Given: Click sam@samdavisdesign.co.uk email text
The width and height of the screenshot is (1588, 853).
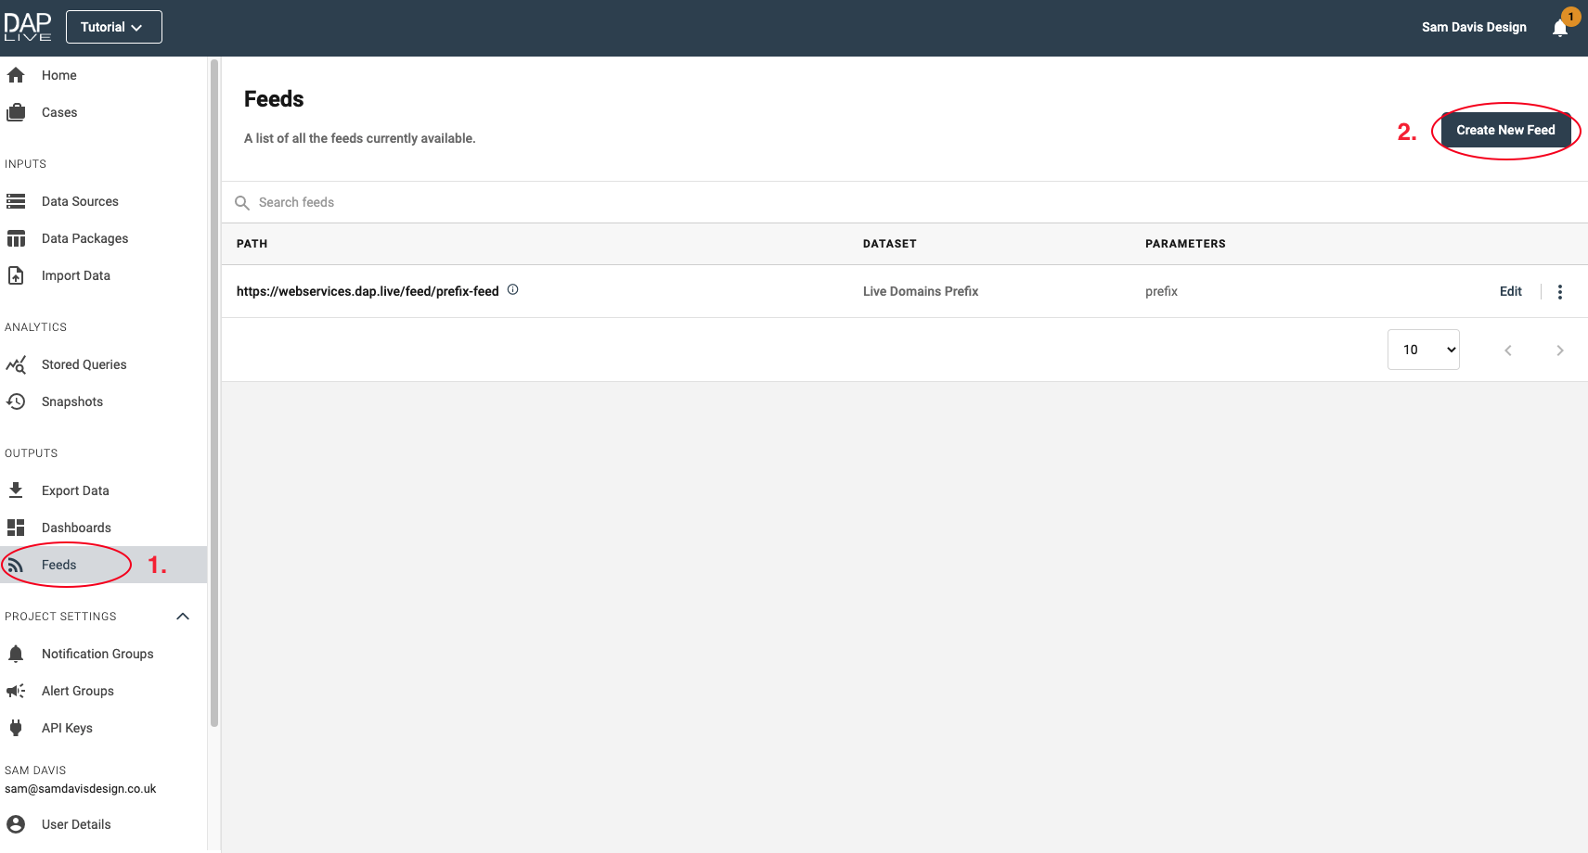Looking at the screenshot, I should click(x=81, y=789).
